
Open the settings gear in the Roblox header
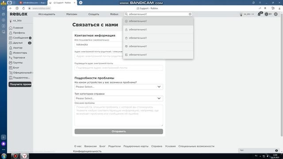point(276,14)
